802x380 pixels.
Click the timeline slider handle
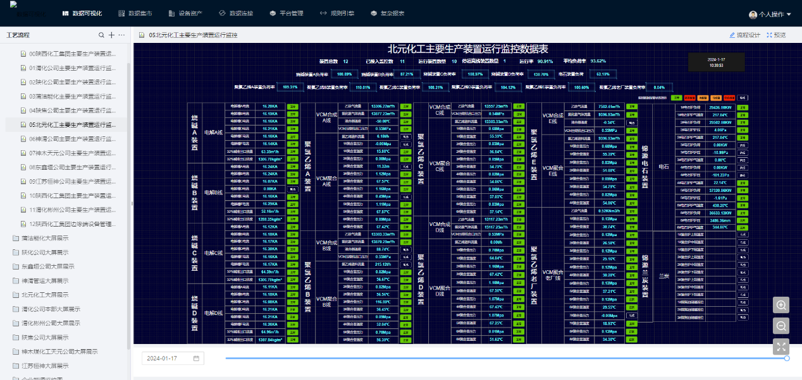coord(787,358)
